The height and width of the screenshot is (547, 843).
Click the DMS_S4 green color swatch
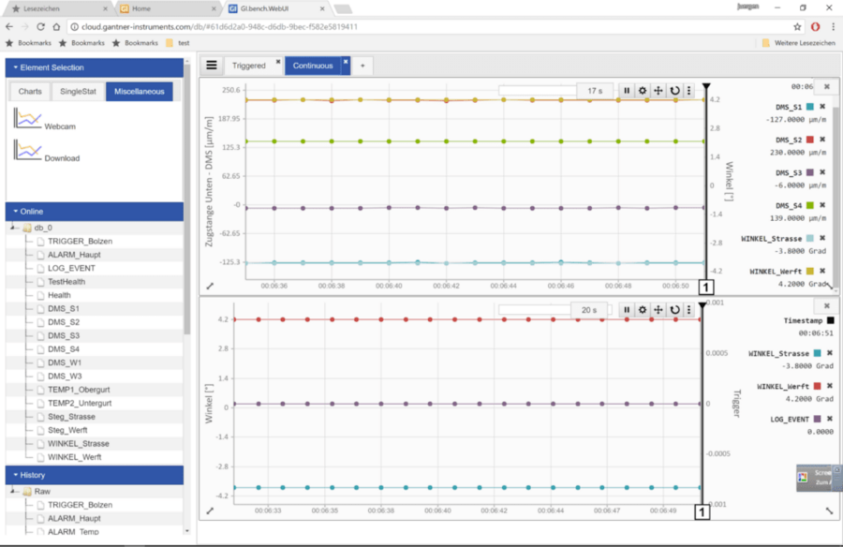(x=809, y=205)
